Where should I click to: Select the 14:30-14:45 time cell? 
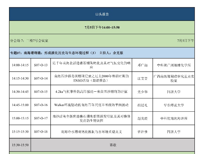coord(20,92)
